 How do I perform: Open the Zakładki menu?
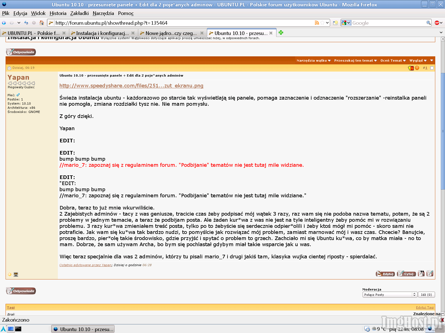click(x=80, y=13)
